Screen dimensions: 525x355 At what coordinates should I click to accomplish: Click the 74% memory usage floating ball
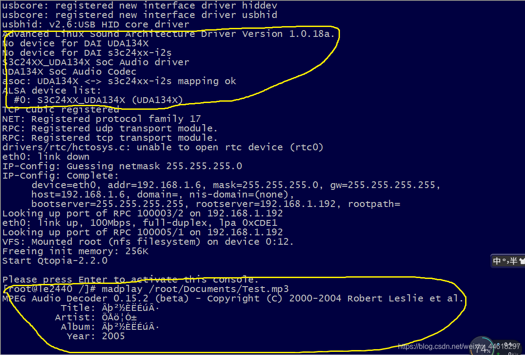pyautogui.click(x=482, y=347)
